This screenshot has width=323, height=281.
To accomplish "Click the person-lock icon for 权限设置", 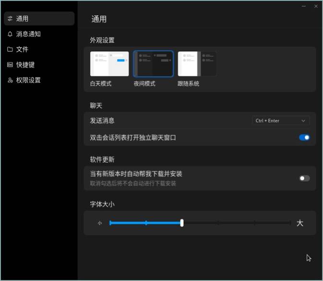I will [x=10, y=80].
